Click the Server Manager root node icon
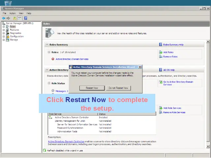The image size is (211, 158). point(4,23)
